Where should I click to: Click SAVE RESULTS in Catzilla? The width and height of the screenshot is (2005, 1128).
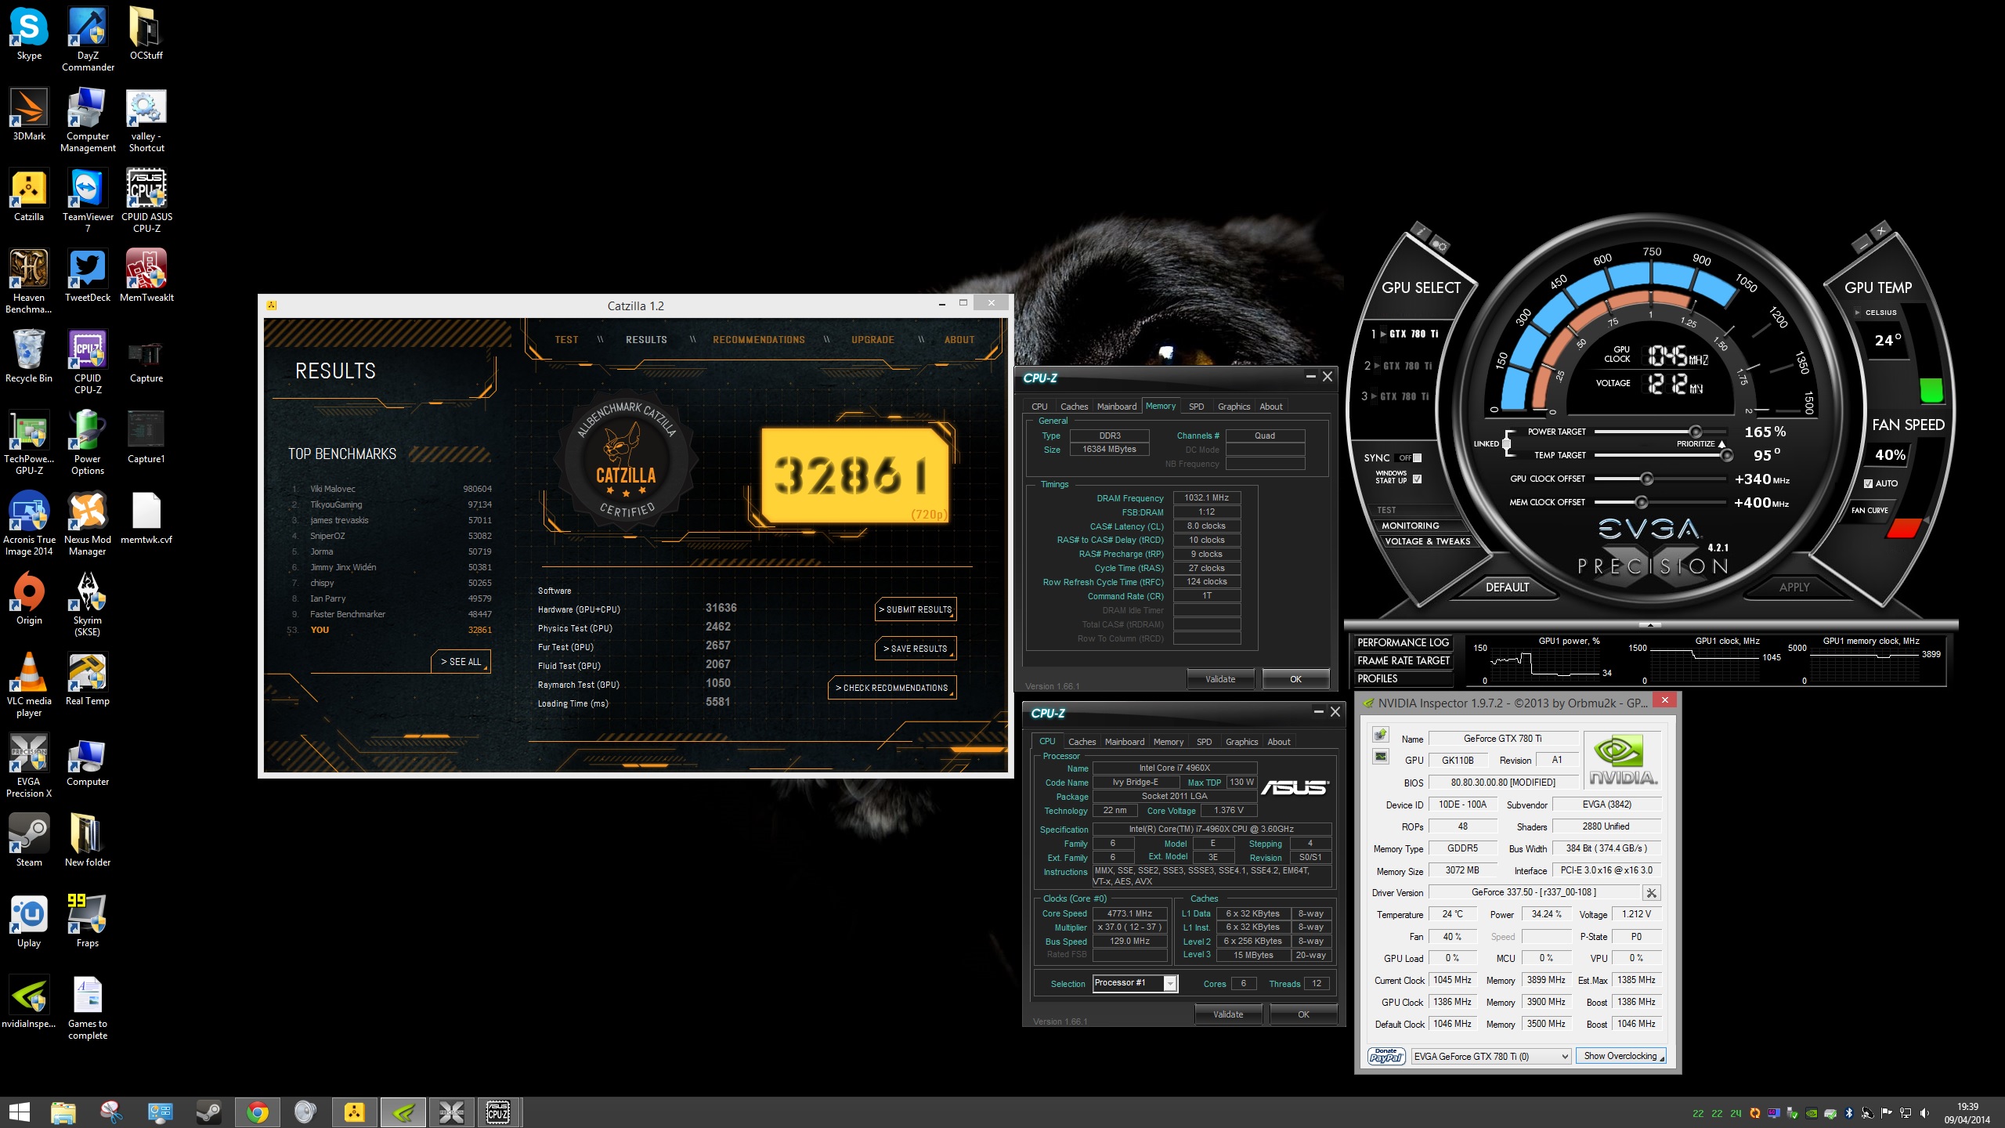(915, 649)
